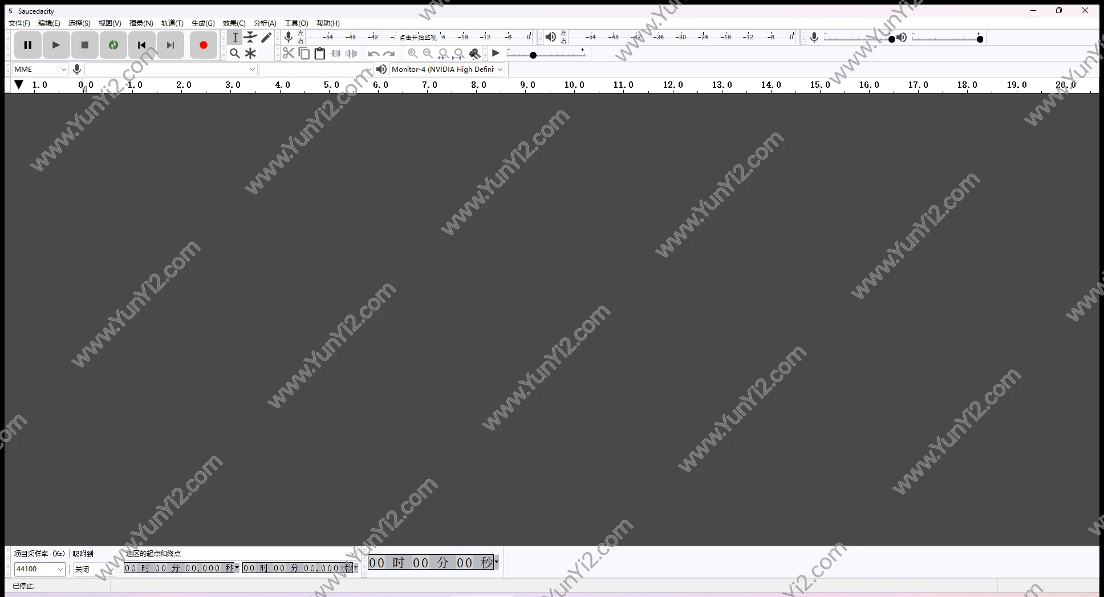Pause playback with the Pause button
This screenshot has width=1104, height=597.
pyautogui.click(x=27, y=45)
